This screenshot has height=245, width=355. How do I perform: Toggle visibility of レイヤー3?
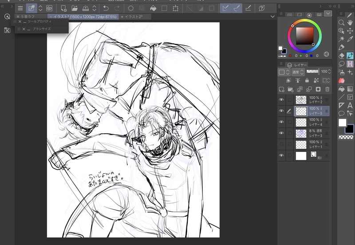coord(281,133)
